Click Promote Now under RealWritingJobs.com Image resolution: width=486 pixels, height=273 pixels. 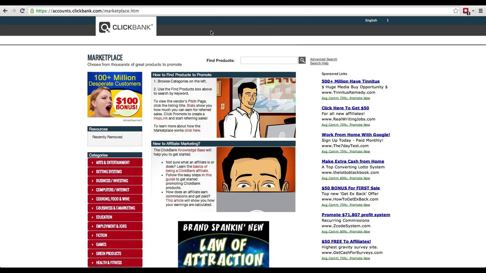click(360, 124)
